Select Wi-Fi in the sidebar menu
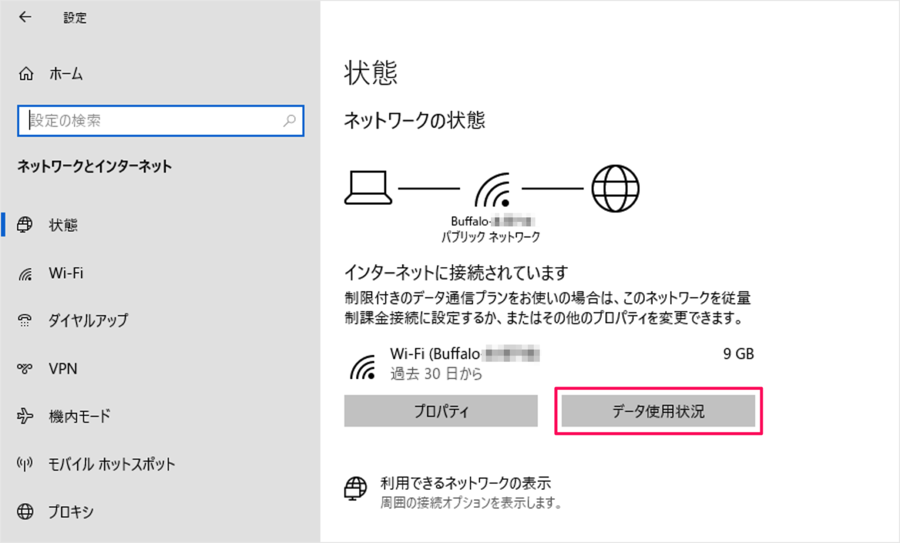 pyautogui.click(x=66, y=273)
